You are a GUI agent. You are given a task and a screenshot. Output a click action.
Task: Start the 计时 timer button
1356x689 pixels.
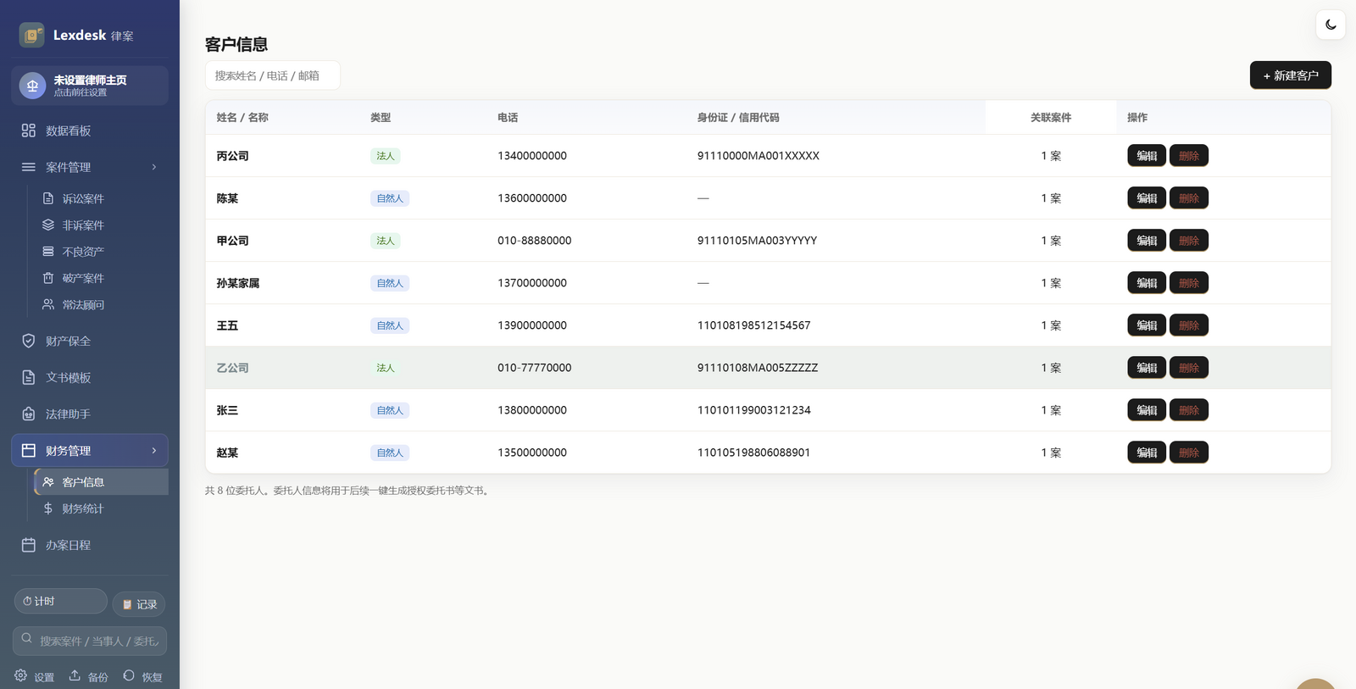61,601
